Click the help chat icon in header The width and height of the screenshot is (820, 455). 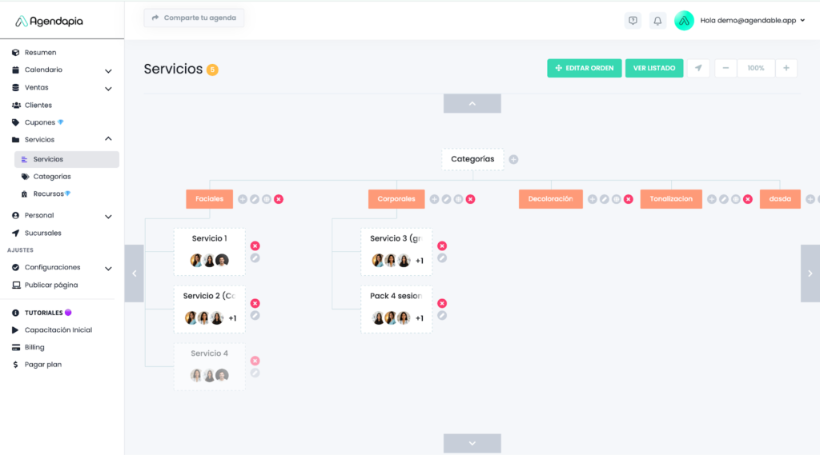(x=633, y=21)
